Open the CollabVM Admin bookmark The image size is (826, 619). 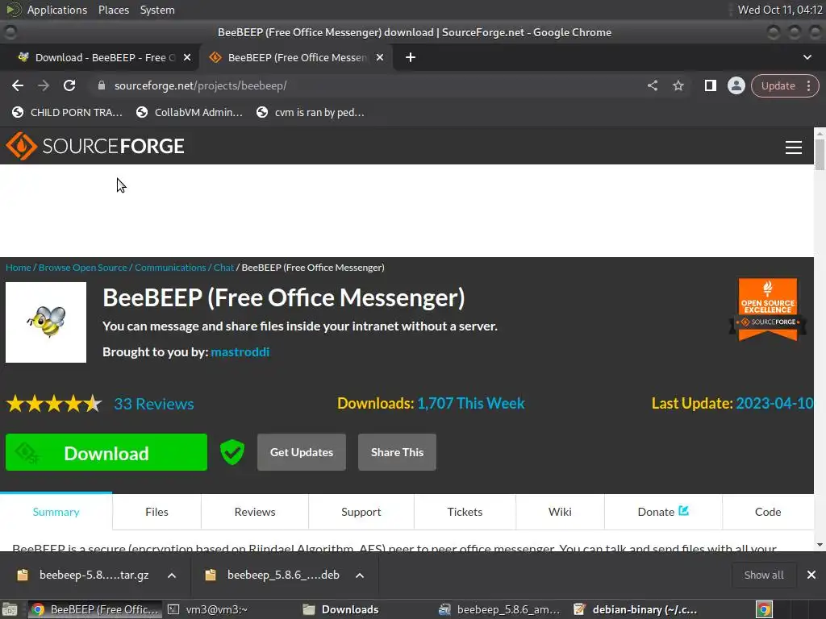pos(189,112)
